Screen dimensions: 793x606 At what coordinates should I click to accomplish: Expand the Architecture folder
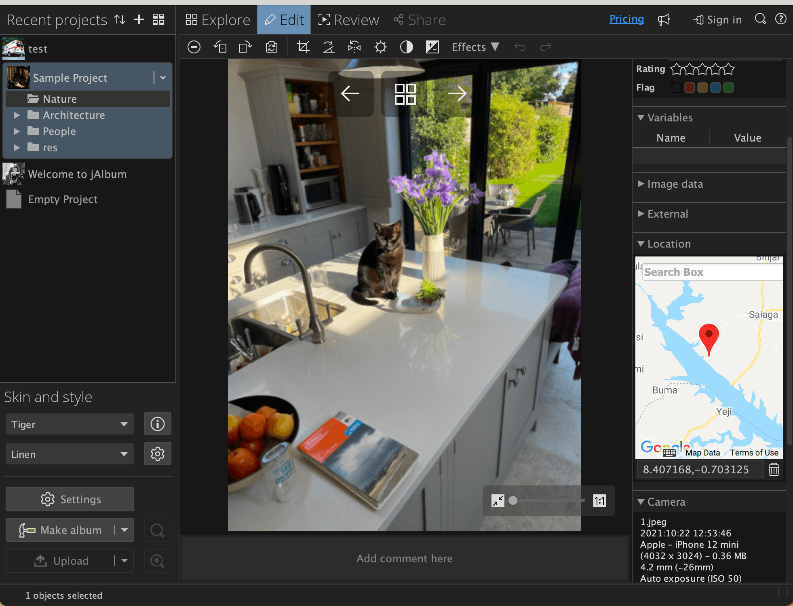17,115
